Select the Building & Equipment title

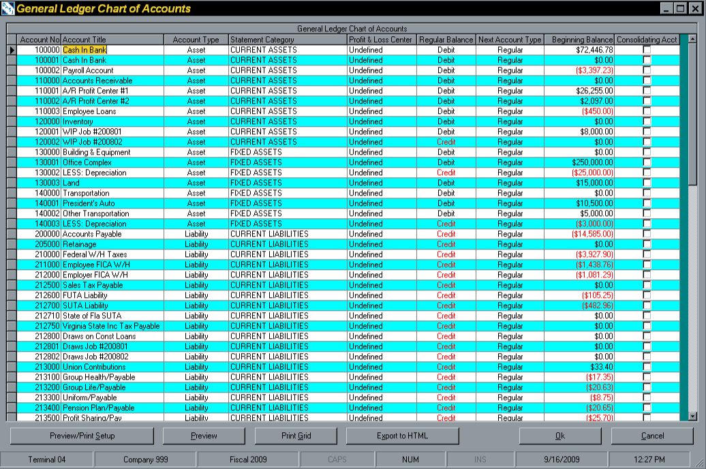112,152
